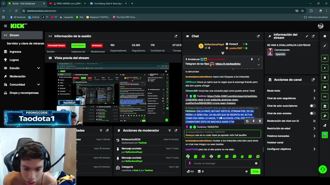Expand the Comunidad sidebar section
The height and width of the screenshot is (185, 330).
click(38, 85)
